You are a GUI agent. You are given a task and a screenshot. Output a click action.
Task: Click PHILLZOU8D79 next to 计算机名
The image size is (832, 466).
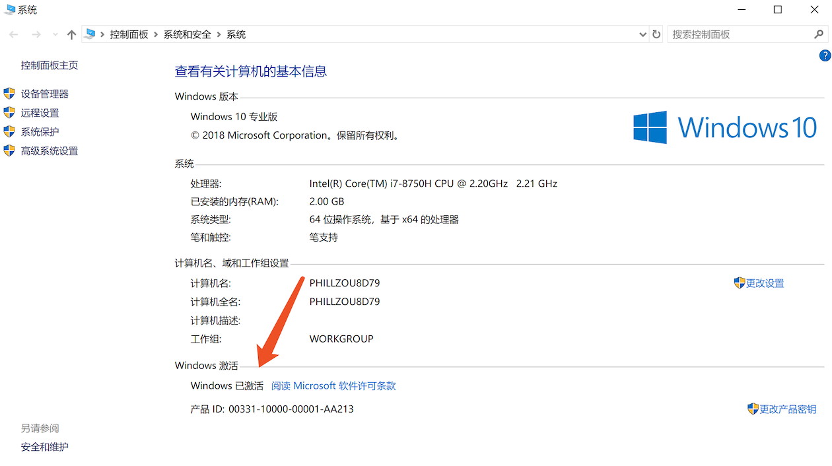pos(345,283)
